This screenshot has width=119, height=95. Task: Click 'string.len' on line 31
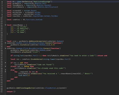[x=18, y=56]
